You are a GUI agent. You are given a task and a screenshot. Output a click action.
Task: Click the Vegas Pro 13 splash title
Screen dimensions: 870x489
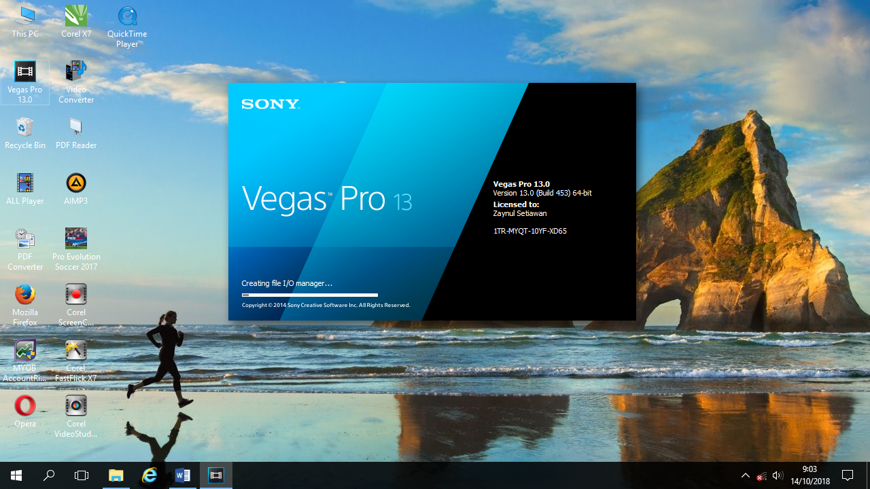tap(327, 199)
